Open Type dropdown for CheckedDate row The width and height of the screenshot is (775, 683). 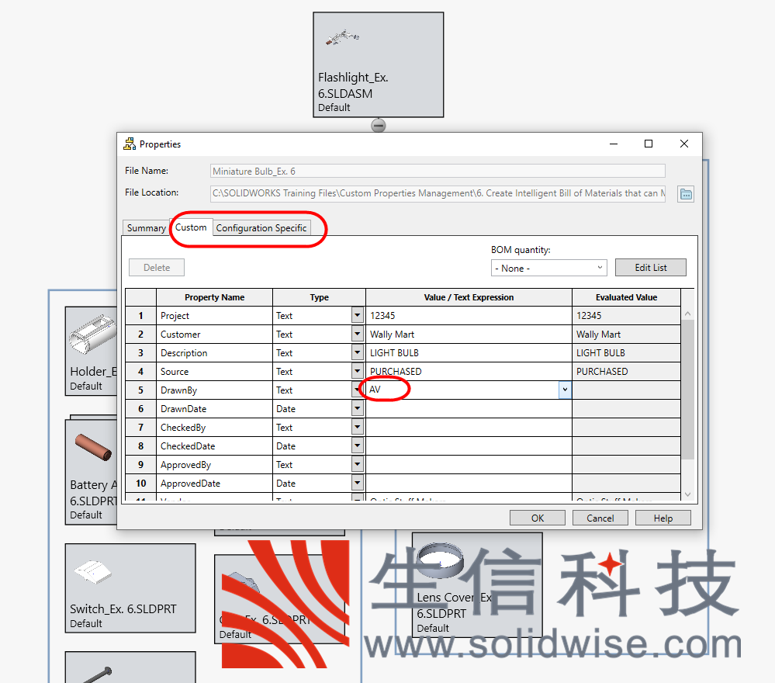(x=358, y=446)
